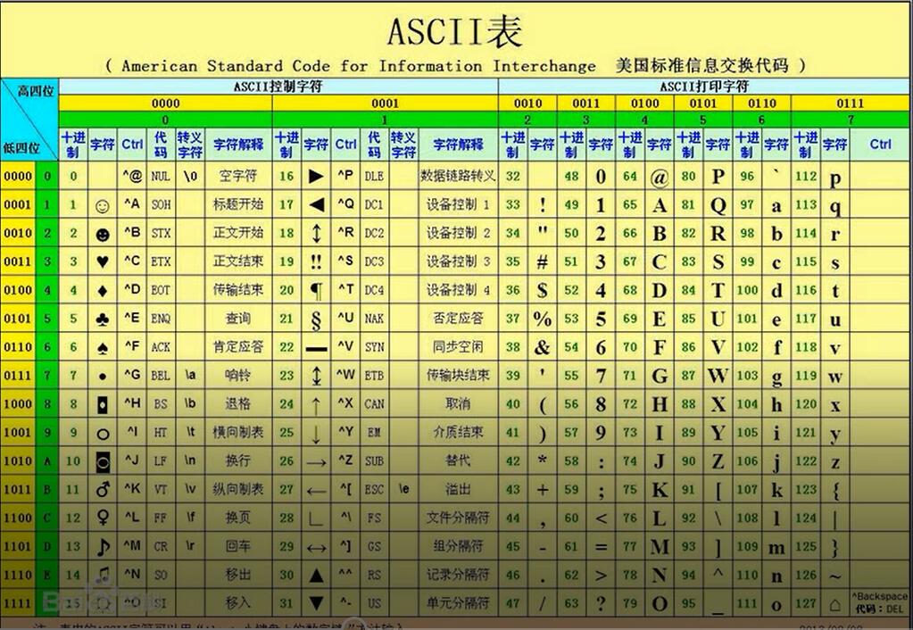This screenshot has height=630, width=913.
Task: Click the "\n" escape character cell
Action: pyautogui.click(x=190, y=460)
